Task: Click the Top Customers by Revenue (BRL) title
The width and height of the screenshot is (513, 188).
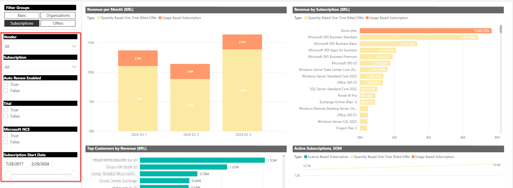Action: pos(117,148)
